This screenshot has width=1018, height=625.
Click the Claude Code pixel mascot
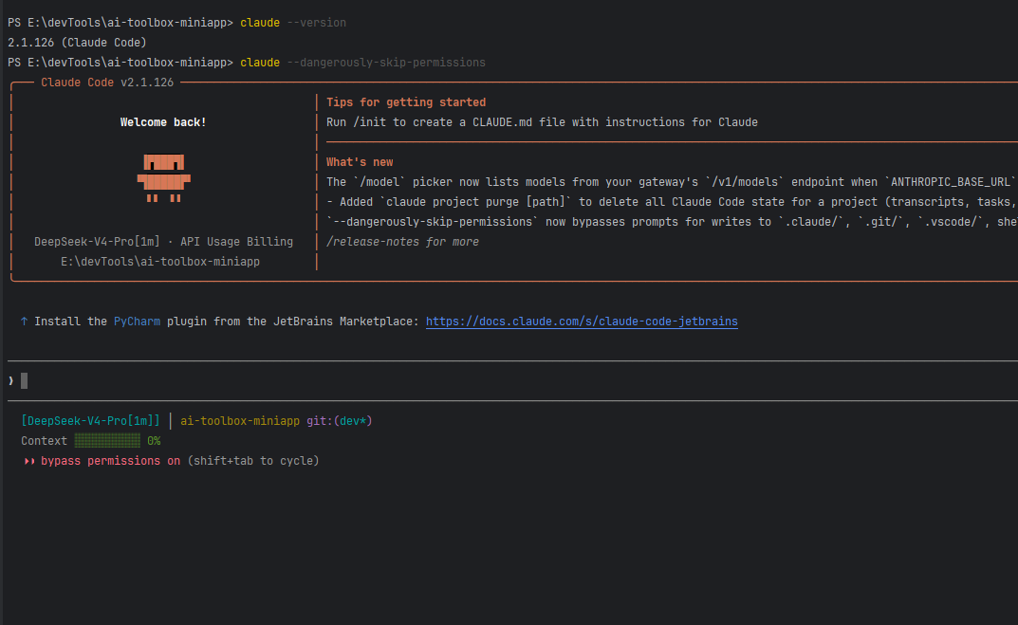tap(163, 178)
